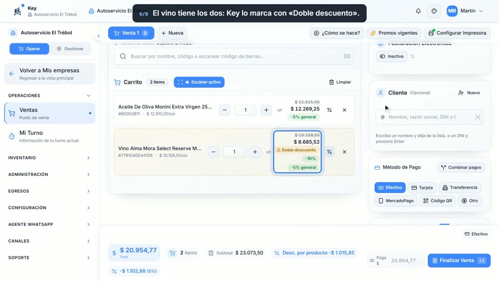Open Configurar Impresora

457,33
